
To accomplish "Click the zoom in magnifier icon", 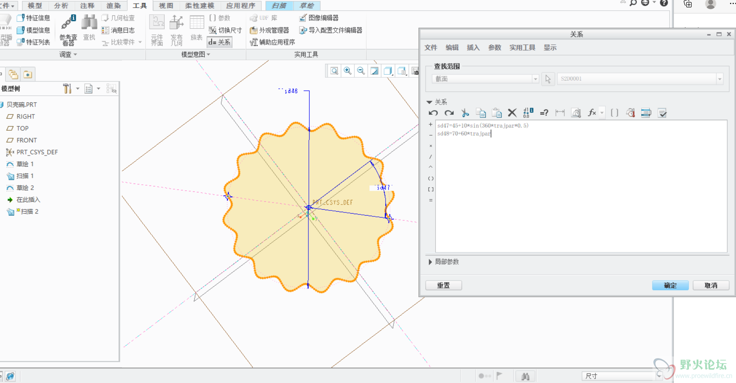I will pyautogui.click(x=348, y=71).
